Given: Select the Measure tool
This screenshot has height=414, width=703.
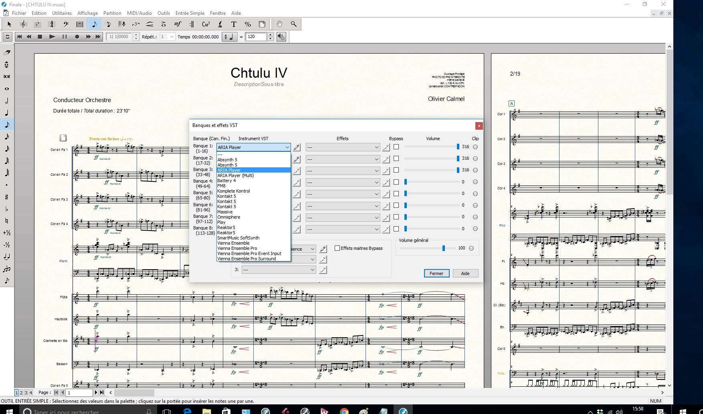Looking at the screenshot, I should 80,24.
